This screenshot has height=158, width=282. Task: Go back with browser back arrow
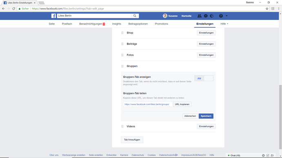3,9
